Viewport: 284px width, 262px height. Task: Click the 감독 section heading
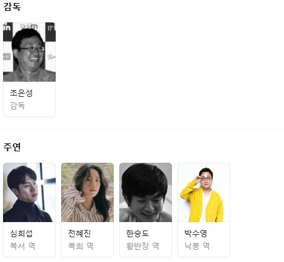(x=12, y=7)
